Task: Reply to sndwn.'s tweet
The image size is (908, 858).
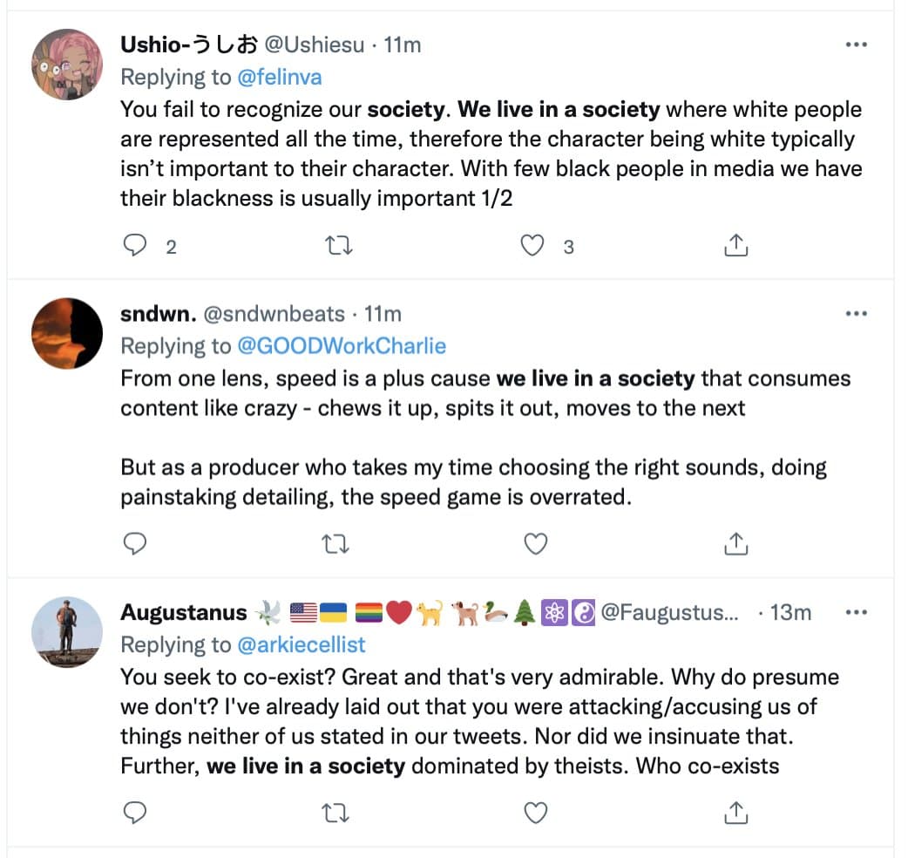Action: (x=134, y=545)
